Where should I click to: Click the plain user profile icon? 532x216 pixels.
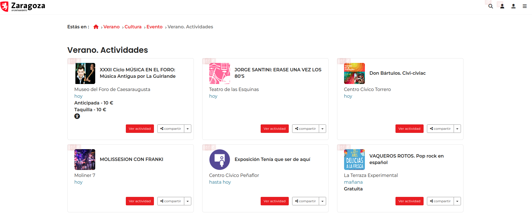pyautogui.click(x=502, y=6)
